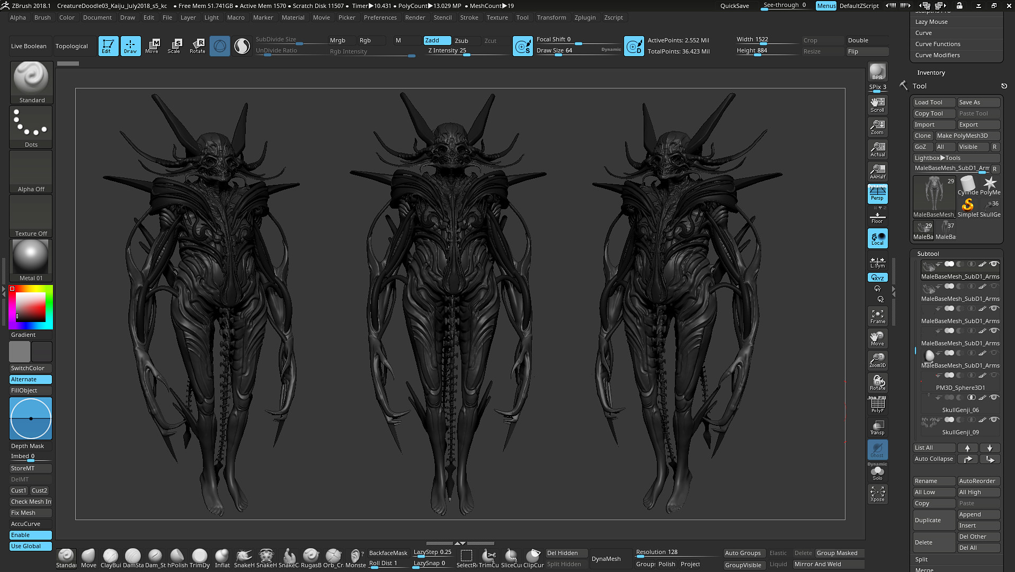Select the SelectRect brush icon
Image resolution: width=1015 pixels, height=572 pixels.
coord(467,559)
